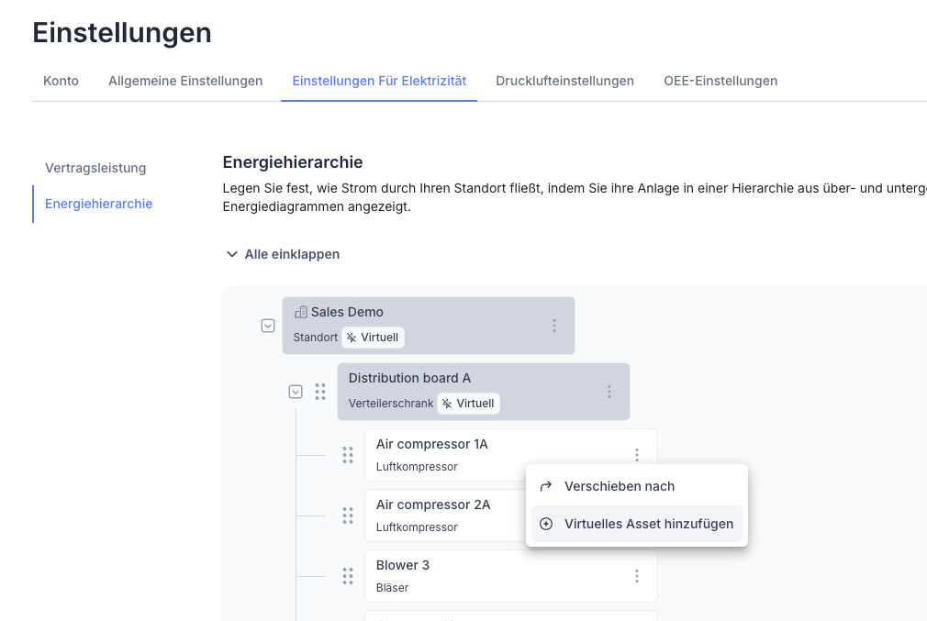Collapse the Sales Demo node

coord(268,326)
